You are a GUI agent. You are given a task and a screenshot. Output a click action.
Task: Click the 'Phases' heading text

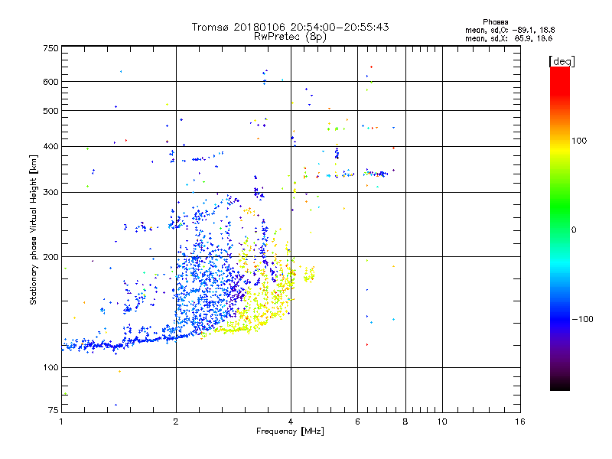click(495, 22)
